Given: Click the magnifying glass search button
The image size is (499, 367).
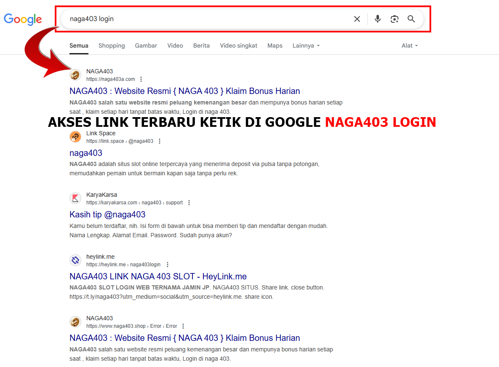Looking at the screenshot, I should (x=411, y=19).
